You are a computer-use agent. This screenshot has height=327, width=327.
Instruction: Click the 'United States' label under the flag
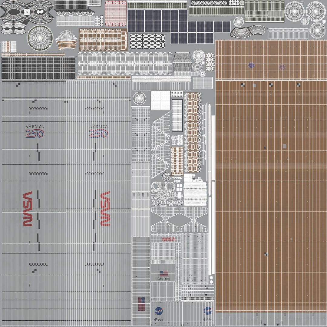[163, 279]
